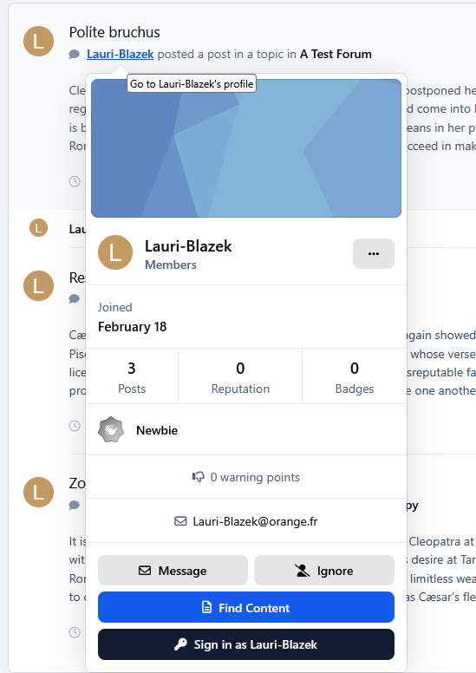Click the avatar next to Polite bruchus post

click(x=39, y=42)
